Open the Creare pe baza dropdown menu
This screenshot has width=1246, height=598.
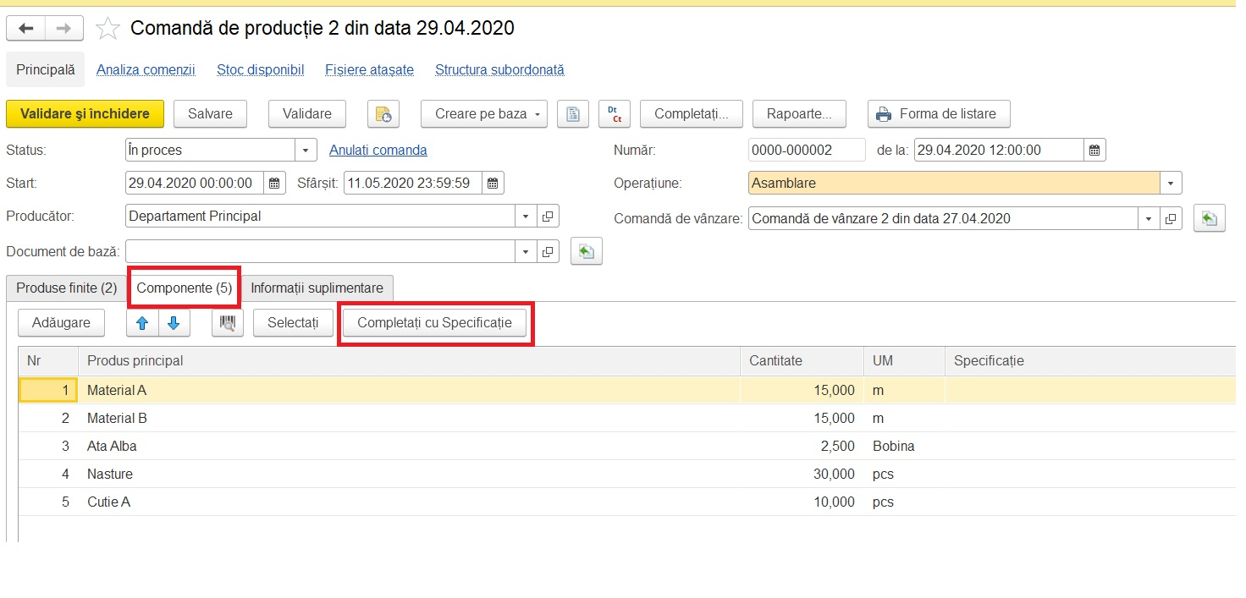484,114
